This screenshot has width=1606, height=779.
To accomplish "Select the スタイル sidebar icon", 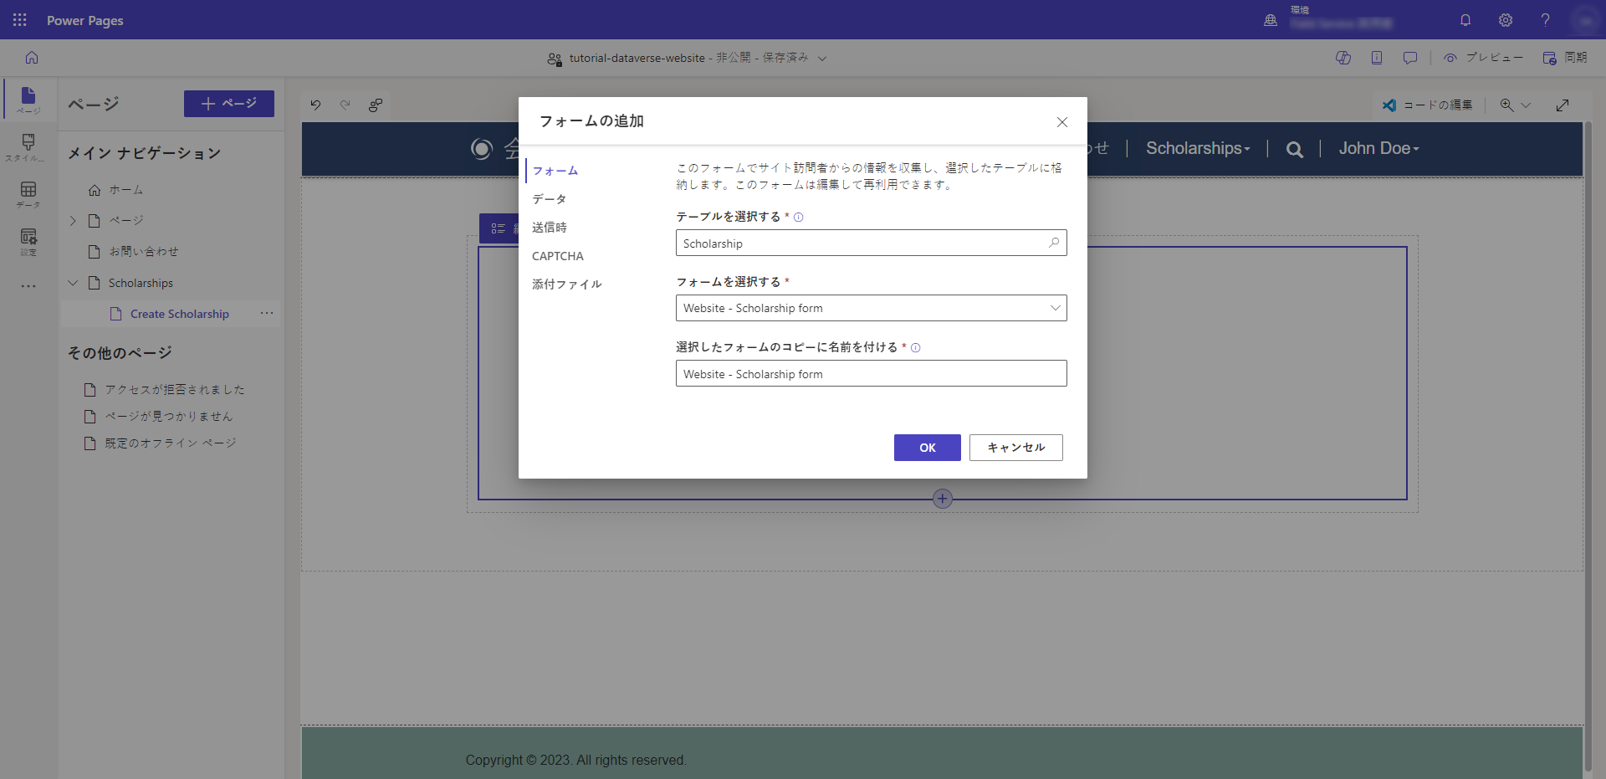I will tap(28, 147).
